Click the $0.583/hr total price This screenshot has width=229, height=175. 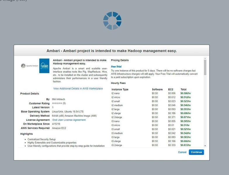pos(186,137)
